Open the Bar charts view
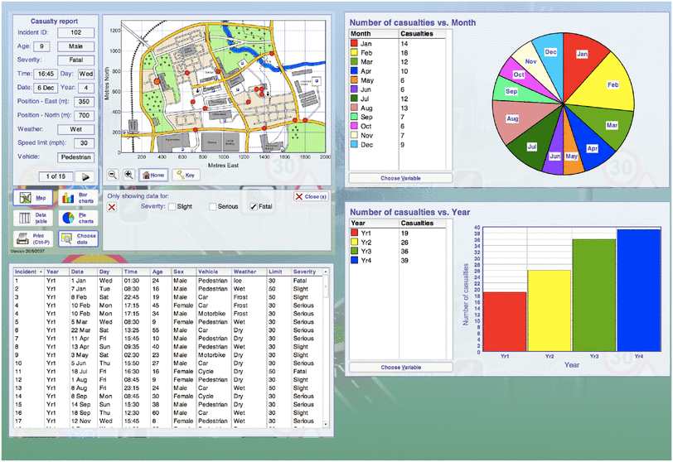 pyautogui.click(x=77, y=199)
